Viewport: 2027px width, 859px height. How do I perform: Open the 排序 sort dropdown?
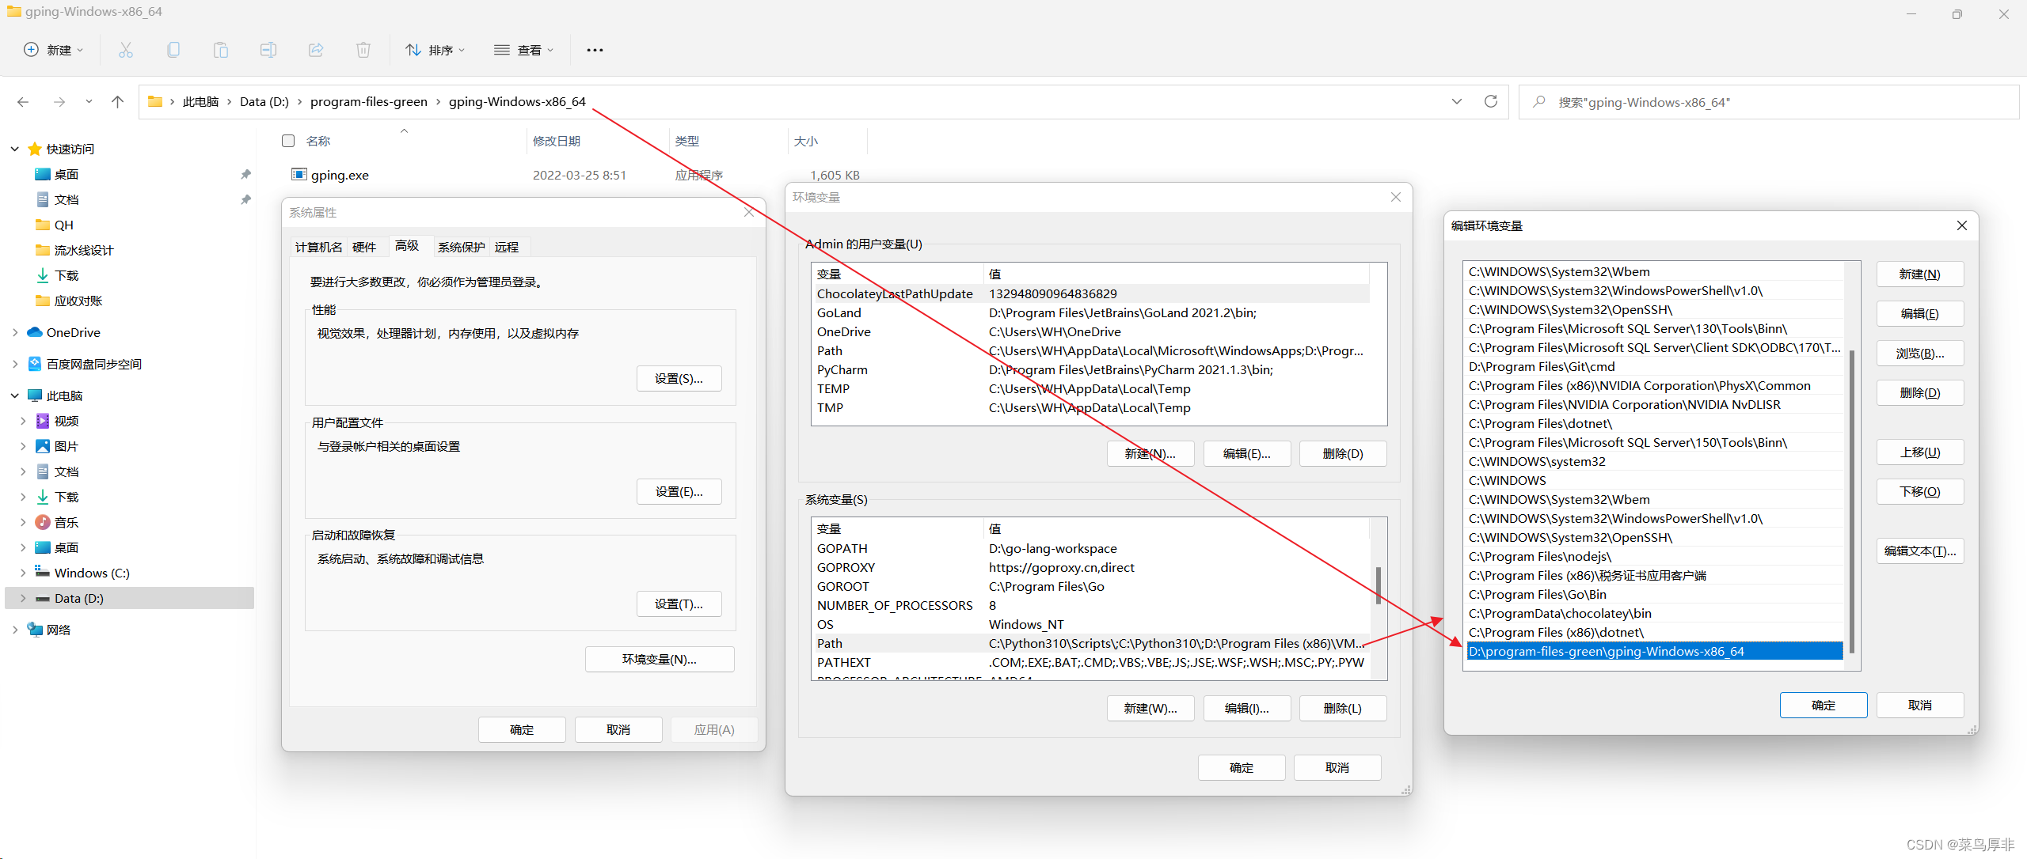click(435, 50)
